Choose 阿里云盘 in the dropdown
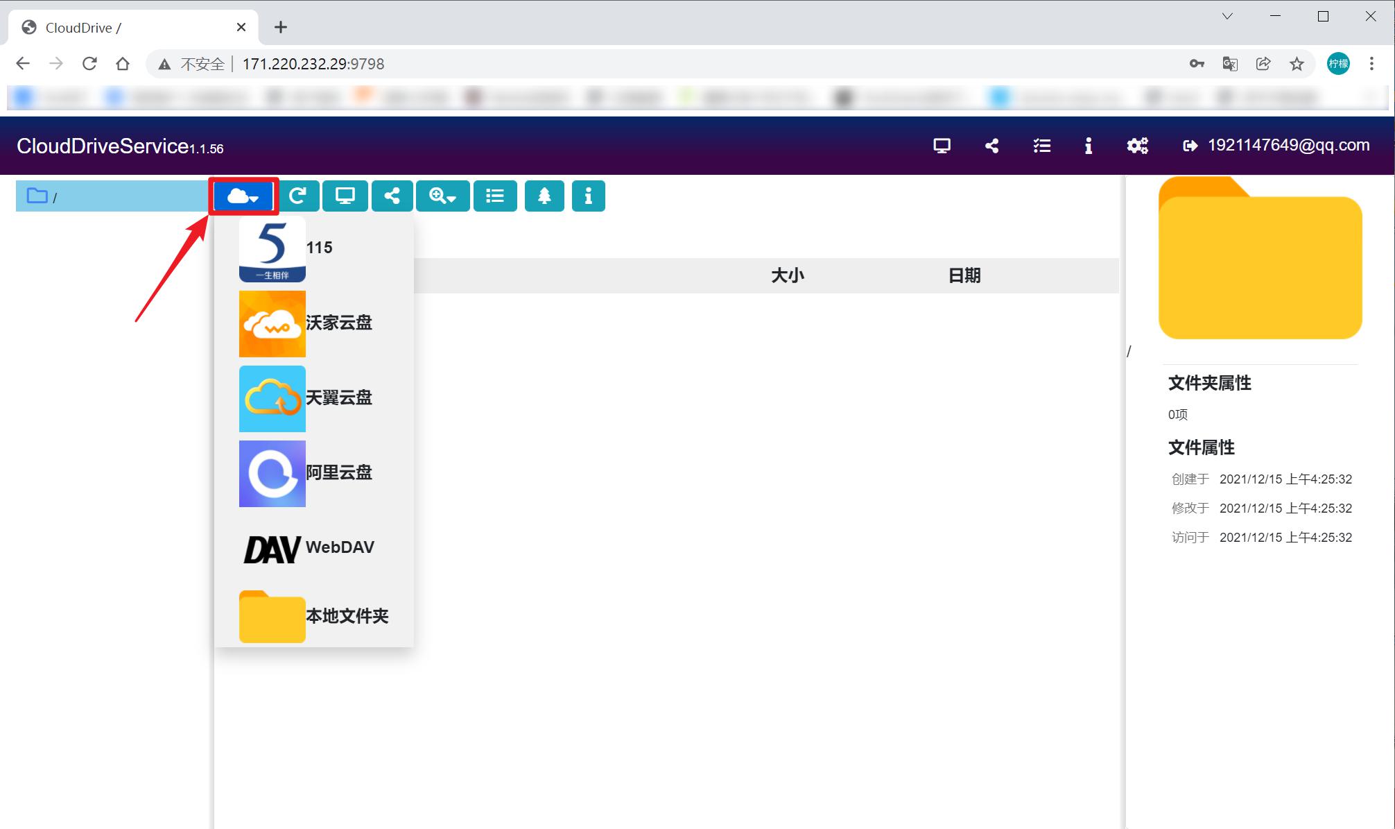 [x=314, y=473]
